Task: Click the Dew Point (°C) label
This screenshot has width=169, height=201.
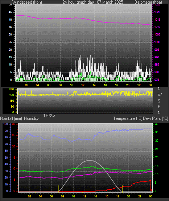Action: 156,118
